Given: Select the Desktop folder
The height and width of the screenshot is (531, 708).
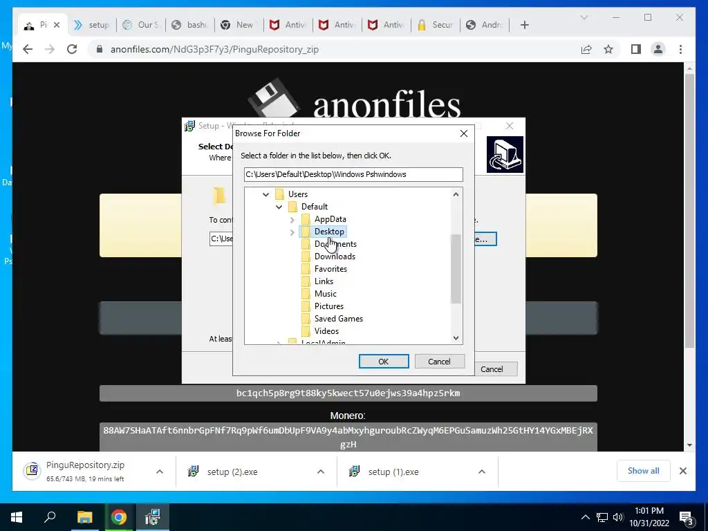Looking at the screenshot, I should tap(329, 232).
